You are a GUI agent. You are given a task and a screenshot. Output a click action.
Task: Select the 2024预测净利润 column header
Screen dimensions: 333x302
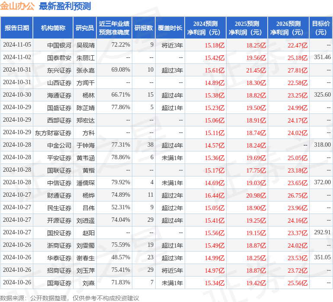point(205,28)
